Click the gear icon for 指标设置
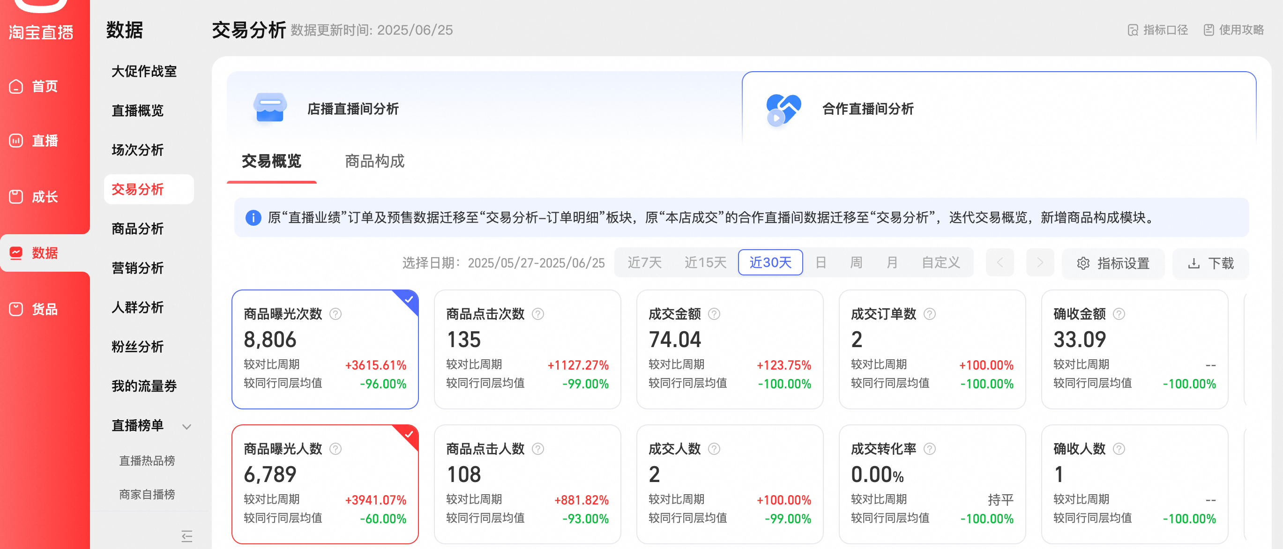This screenshot has width=1283, height=549. pos(1083,263)
